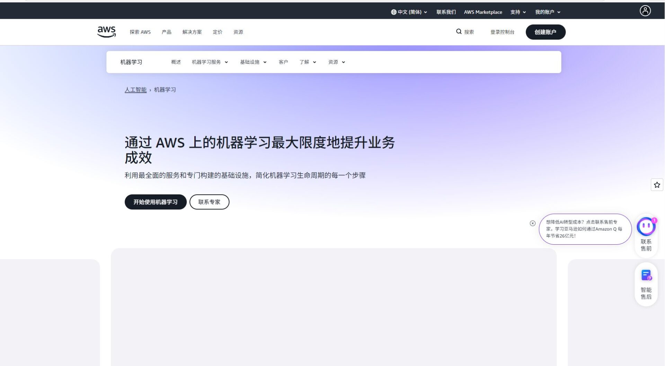Open the 智能售后 assistant
The image size is (665, 366).
click(646, 274)
